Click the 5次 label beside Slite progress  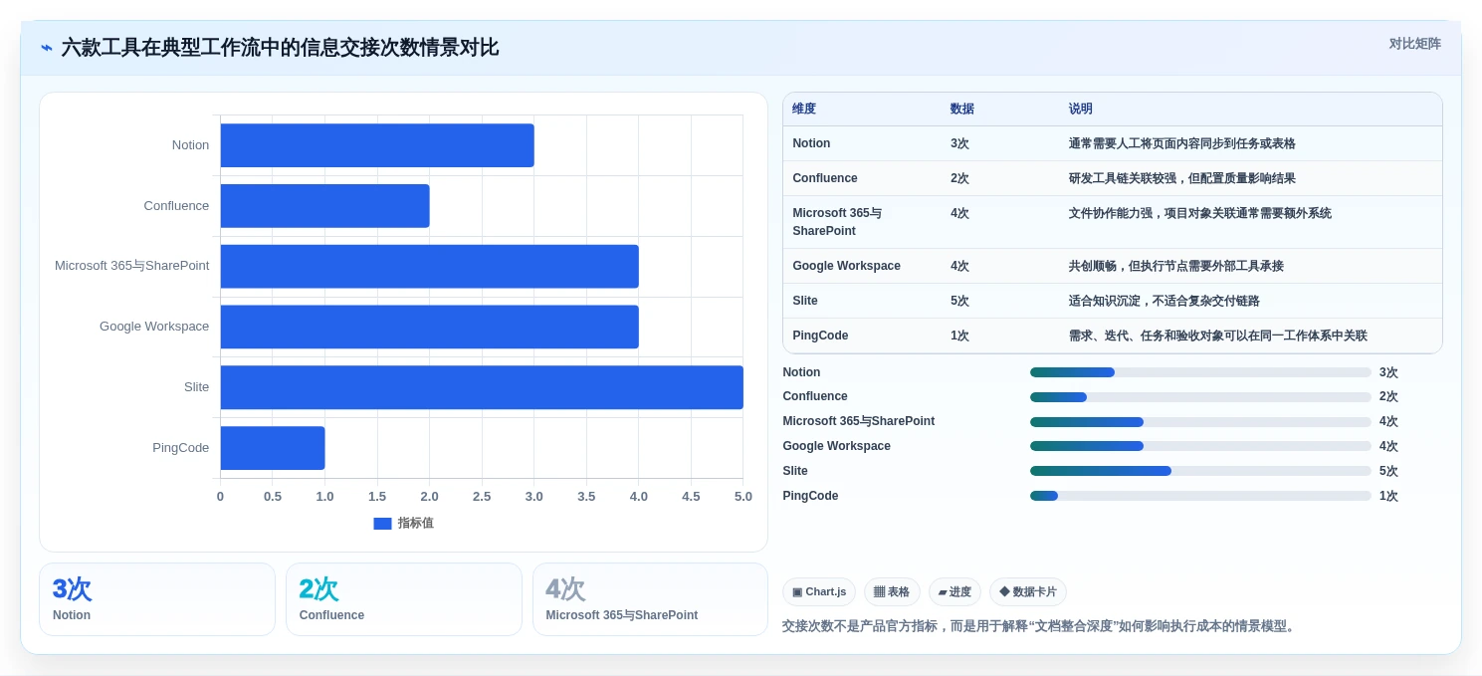pyautogui.click(x=1388, y=471)
